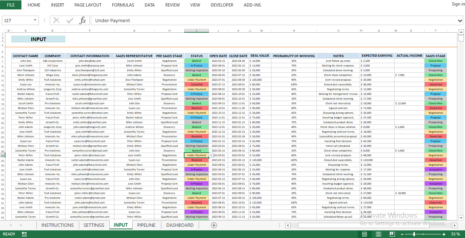Image resolution: width=465 pixels, height=238 pixels.
Task: Select the XYZ Corp company cell
Action: click(x=53, y=65)
